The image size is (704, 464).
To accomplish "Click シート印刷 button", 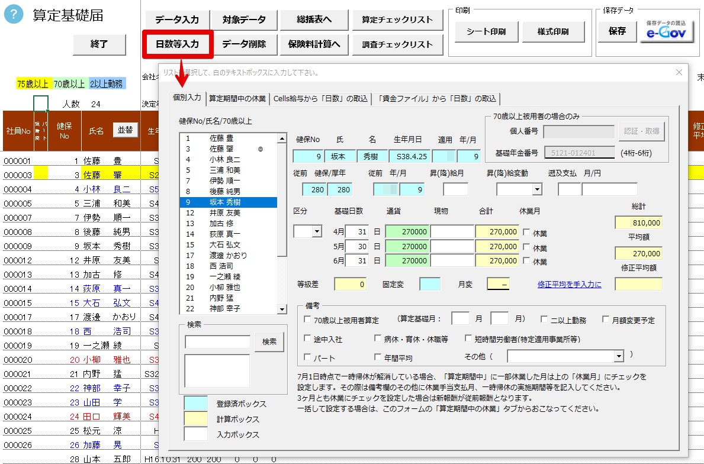I will [x=486, y=31].
